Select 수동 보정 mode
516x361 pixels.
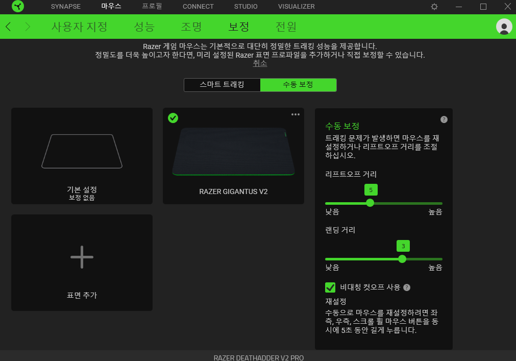point(298,85)
